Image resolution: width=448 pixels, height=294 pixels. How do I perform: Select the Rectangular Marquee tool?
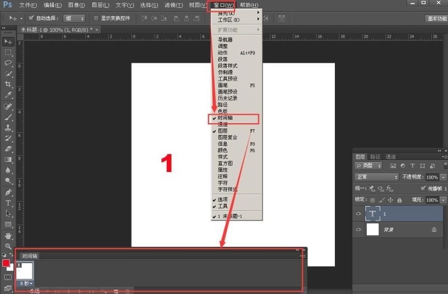[x=8, y=52]
